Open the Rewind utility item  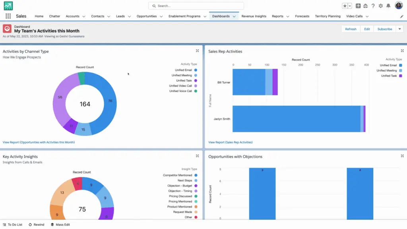coord(36,225)
